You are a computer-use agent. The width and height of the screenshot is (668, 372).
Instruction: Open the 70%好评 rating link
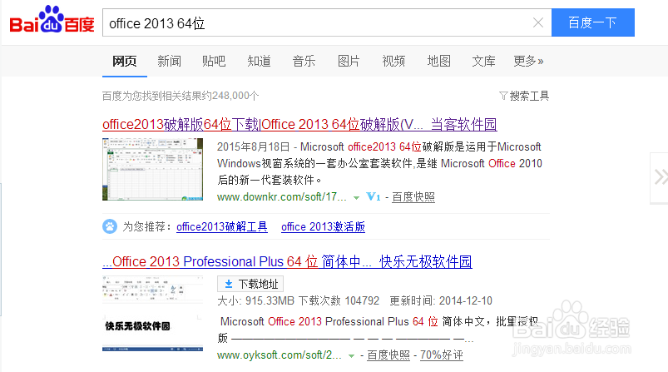click(x=442, y=355)
